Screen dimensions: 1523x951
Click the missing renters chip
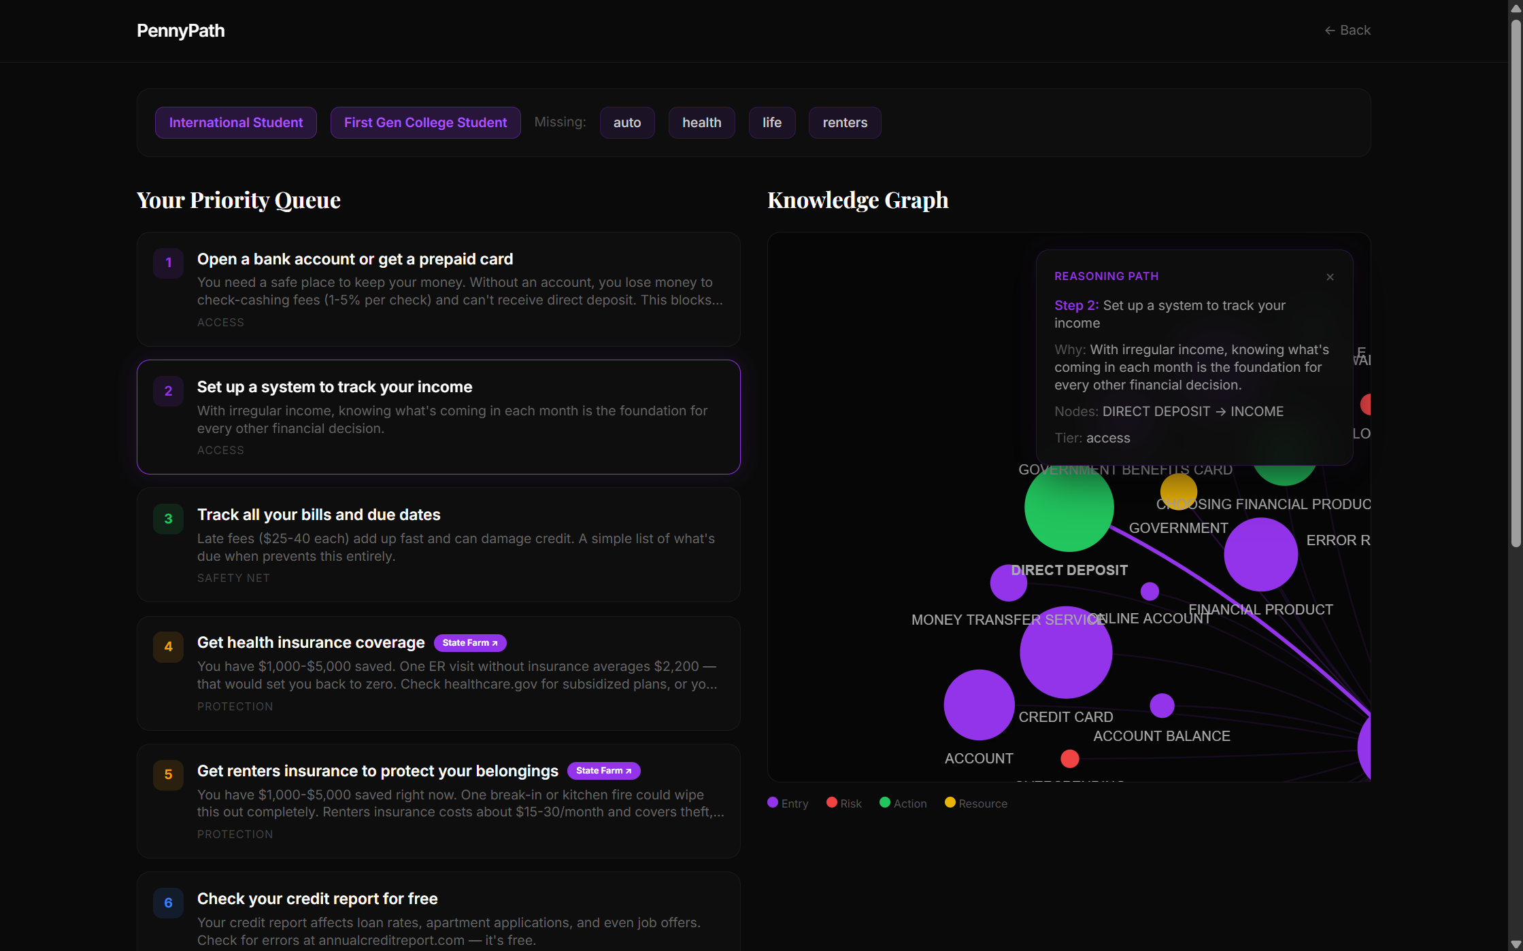pos(844,122)
